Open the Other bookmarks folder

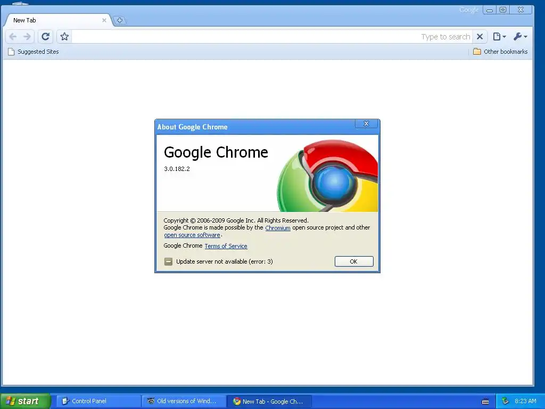tap(500, 52)
